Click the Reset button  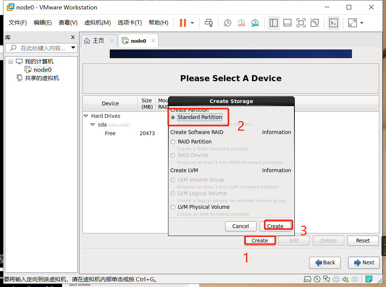coord(363,241)
